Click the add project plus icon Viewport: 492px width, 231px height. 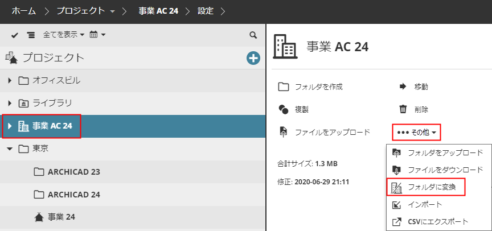(x=253, y=57)
